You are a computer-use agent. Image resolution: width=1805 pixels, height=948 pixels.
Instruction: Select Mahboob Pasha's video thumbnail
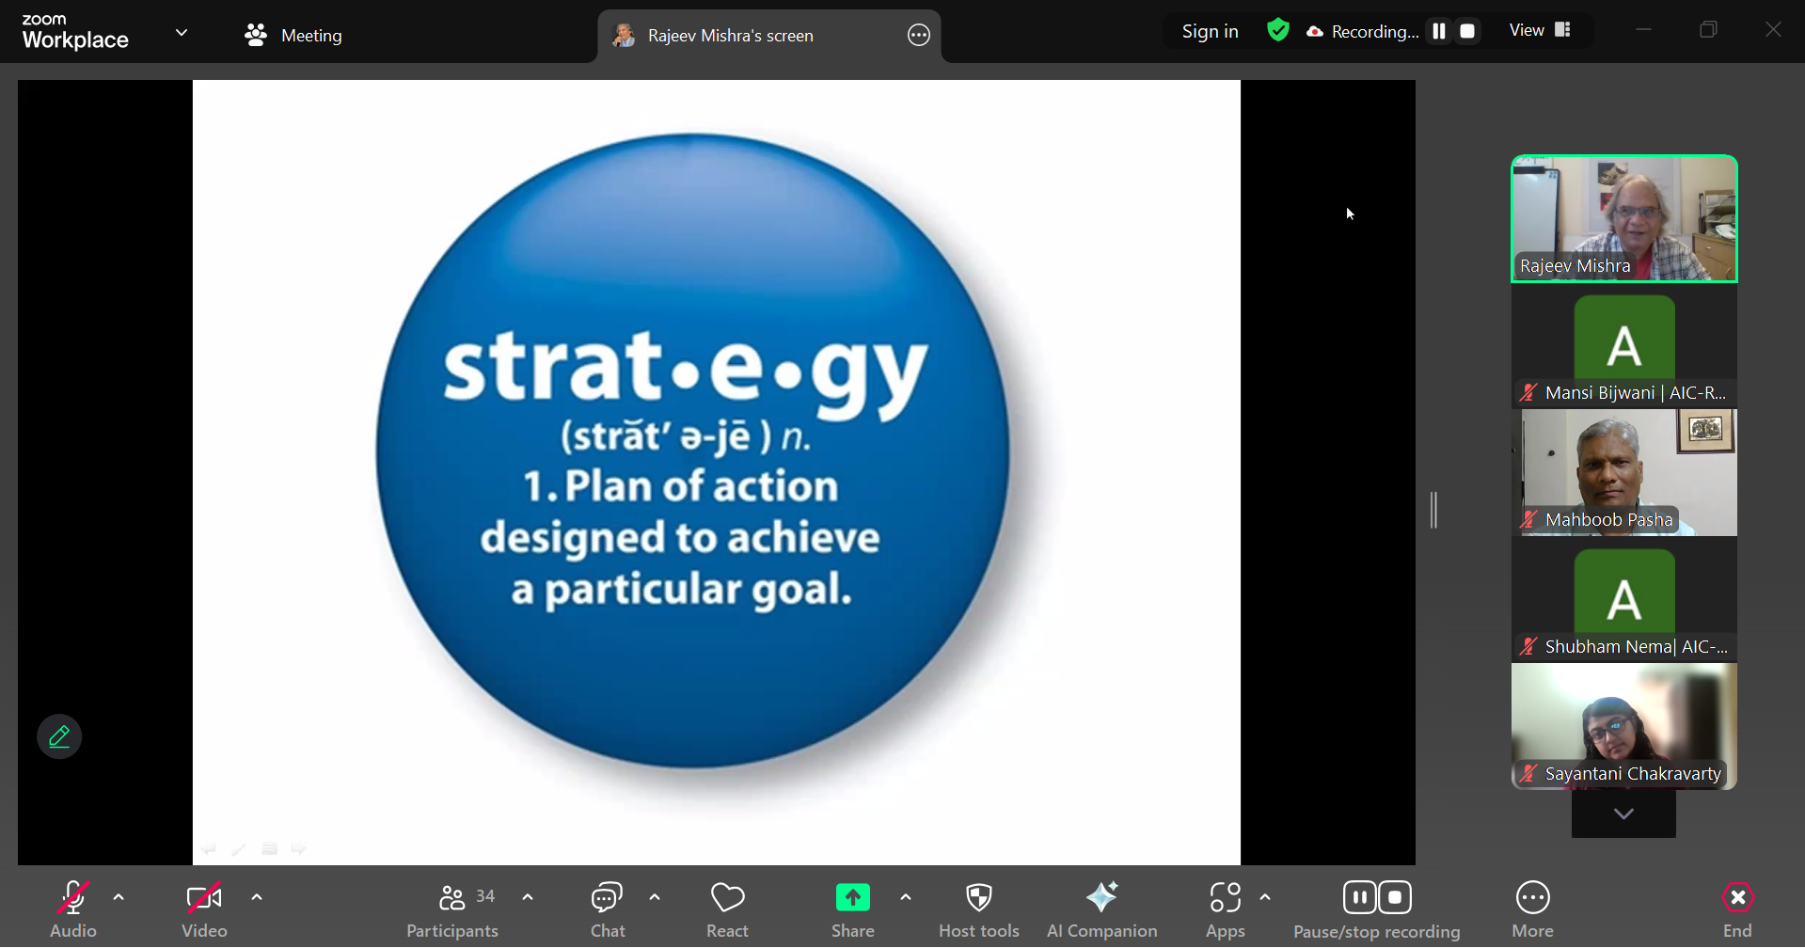tap(1623, 472)
